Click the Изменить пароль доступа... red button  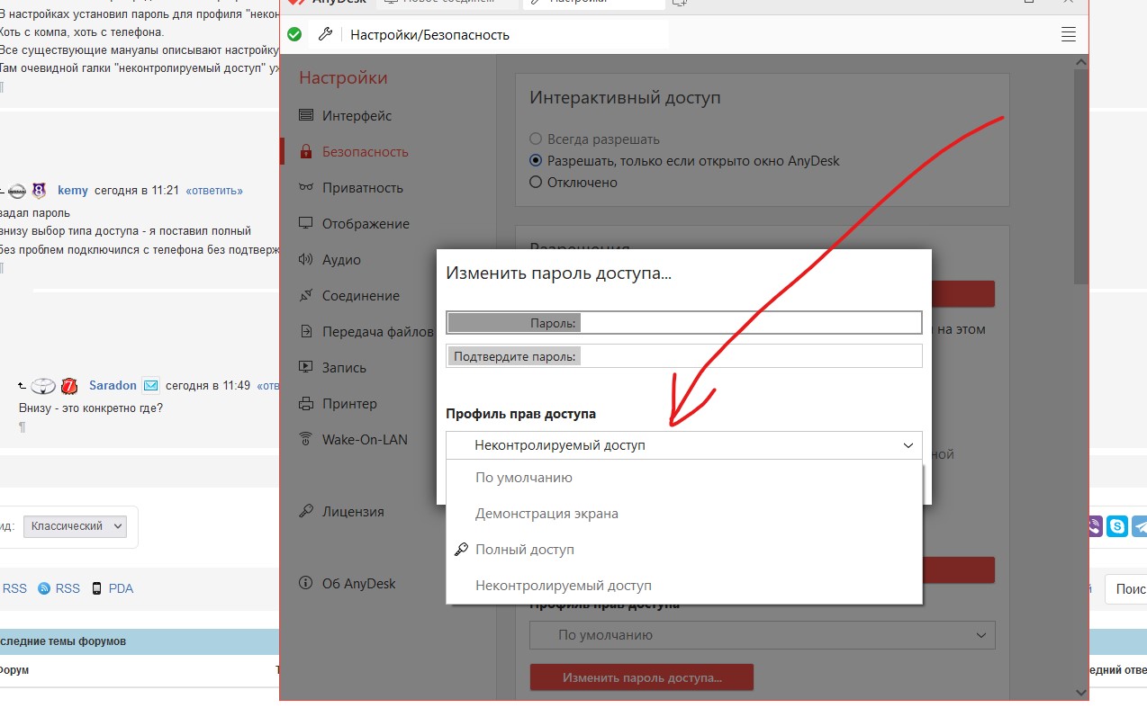pos(641,678)
